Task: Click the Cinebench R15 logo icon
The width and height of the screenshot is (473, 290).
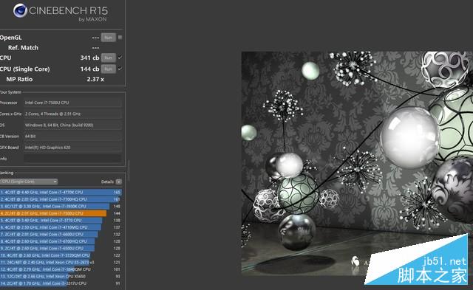Action: coord(20,11)
